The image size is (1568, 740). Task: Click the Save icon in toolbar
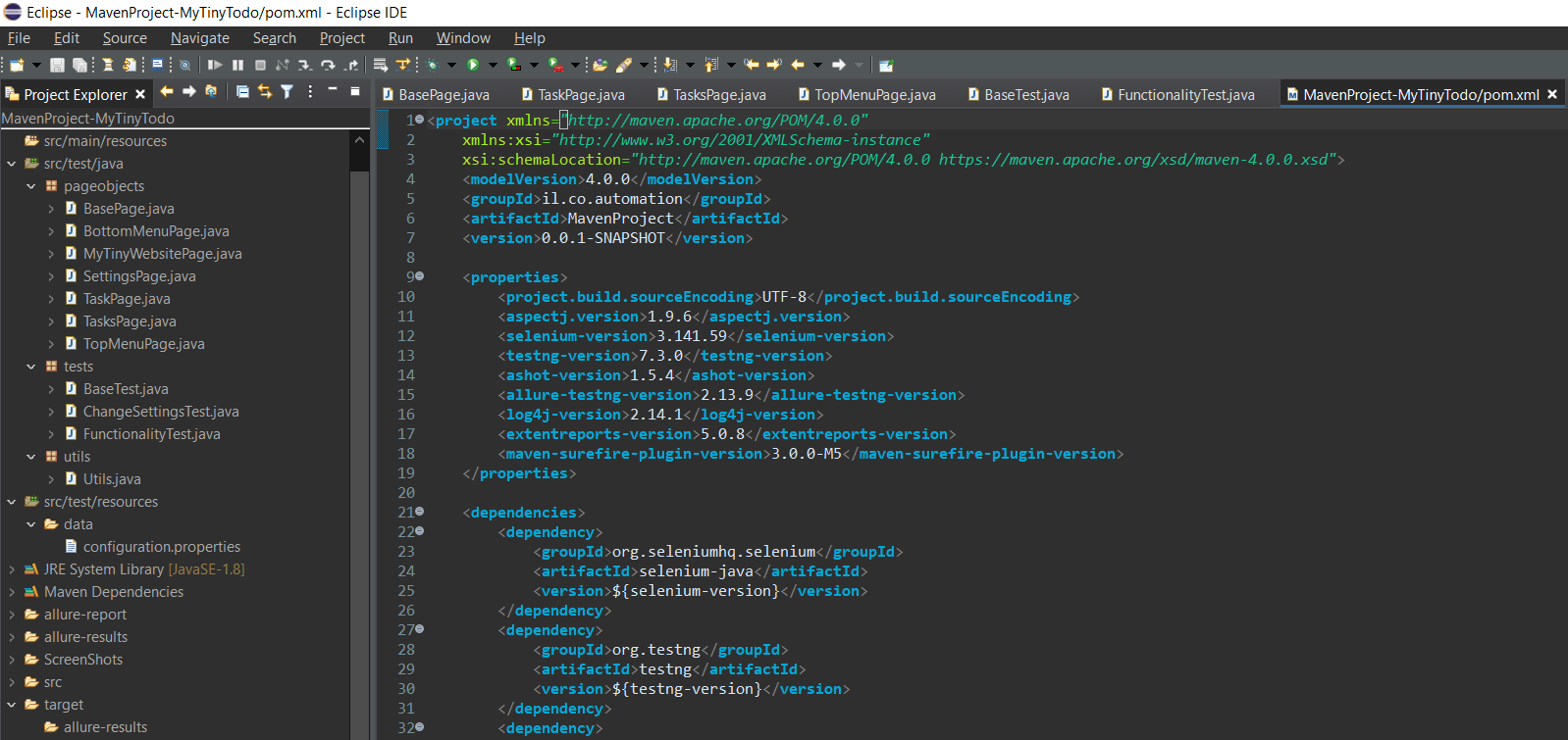pyautogui.click(x=57, y=65)
